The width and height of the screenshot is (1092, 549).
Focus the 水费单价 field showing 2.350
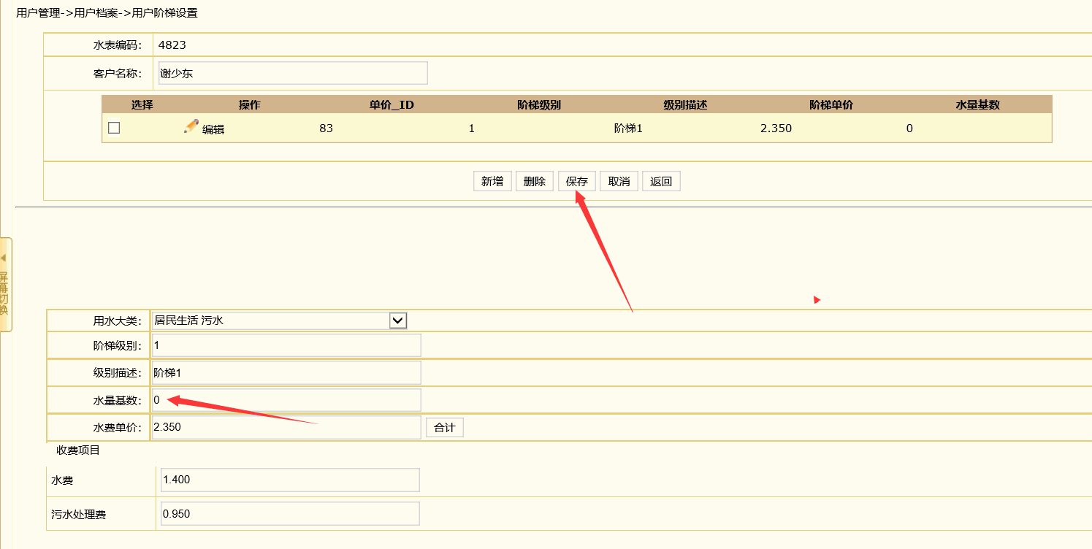[x=286, y=427]
